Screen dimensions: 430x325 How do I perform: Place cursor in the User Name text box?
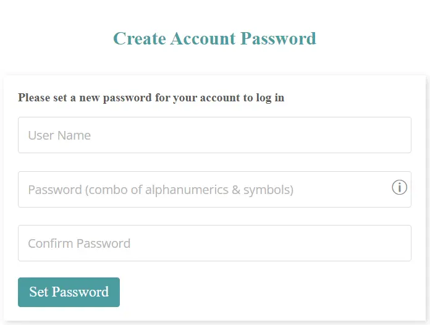point(214,135)
